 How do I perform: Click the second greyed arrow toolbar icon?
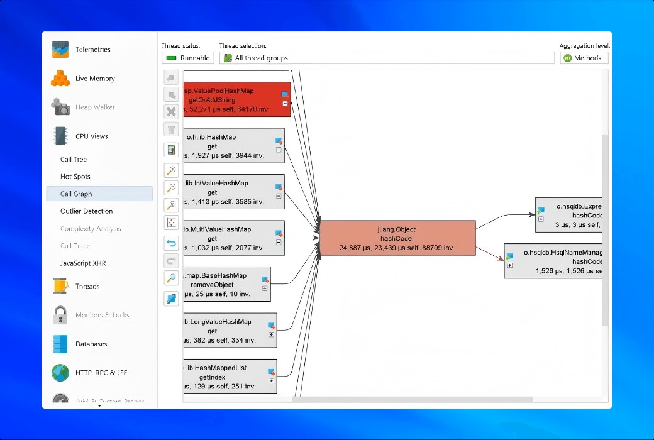171,95
